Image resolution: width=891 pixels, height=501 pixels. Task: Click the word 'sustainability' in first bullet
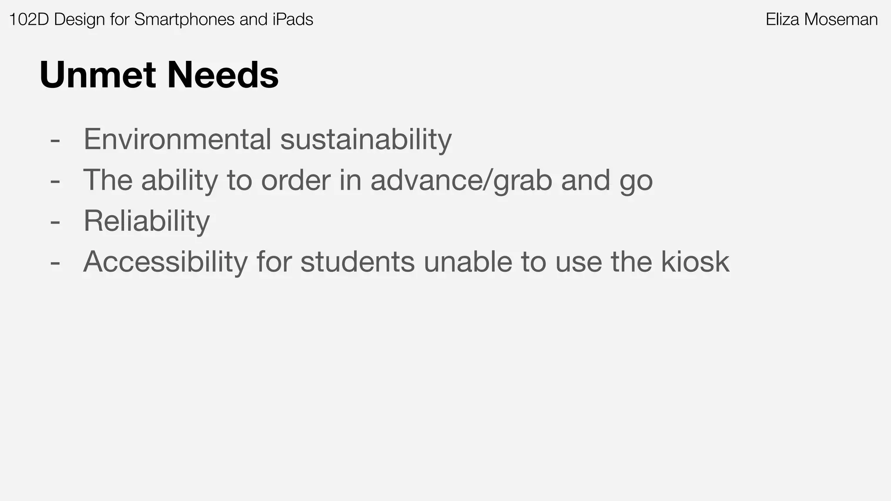click(x=366, y=139)
